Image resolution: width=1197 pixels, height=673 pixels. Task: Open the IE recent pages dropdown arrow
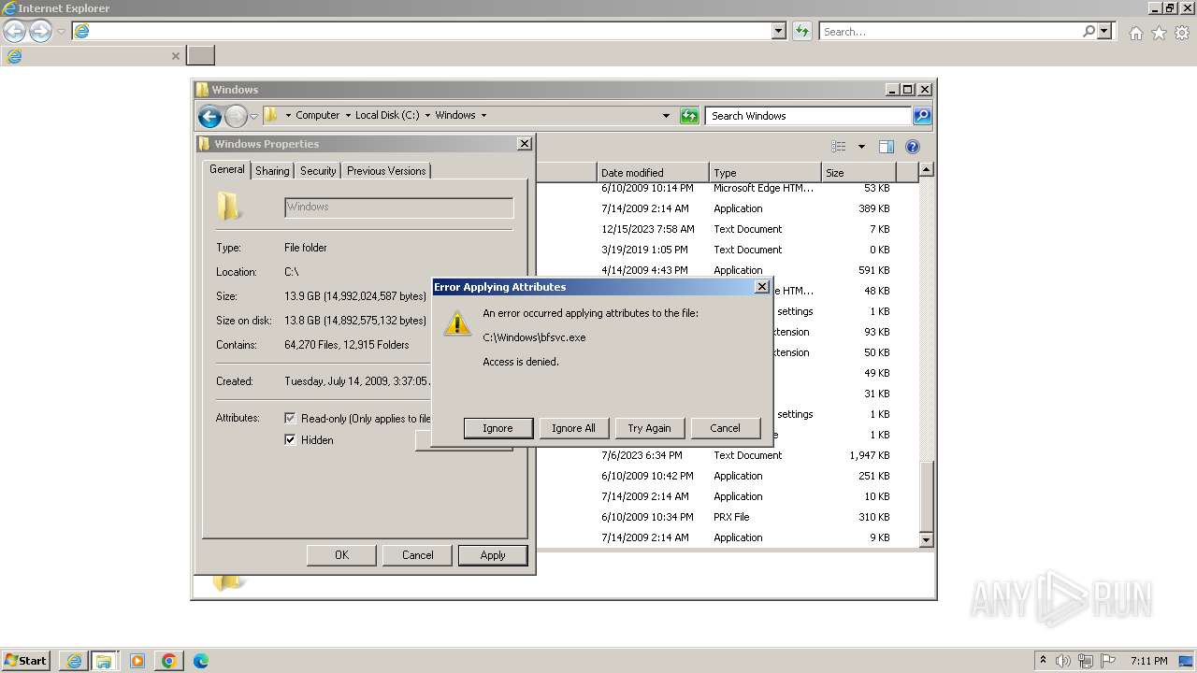tap(61, 32)
